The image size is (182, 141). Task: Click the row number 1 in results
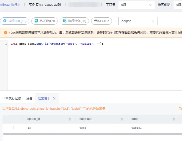click(13, 128)
